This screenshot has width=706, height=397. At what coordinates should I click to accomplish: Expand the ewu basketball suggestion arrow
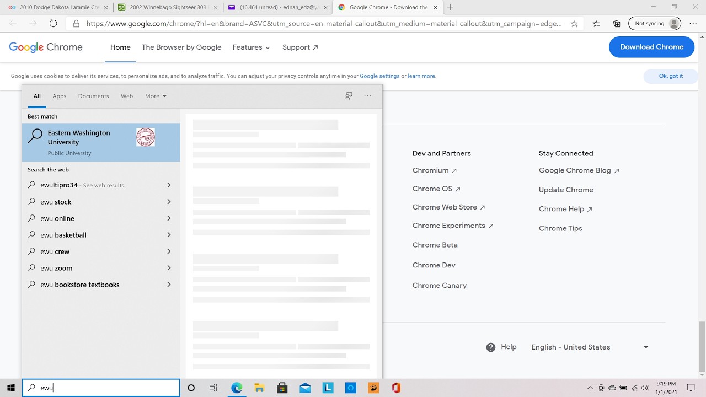coord(169,235)
